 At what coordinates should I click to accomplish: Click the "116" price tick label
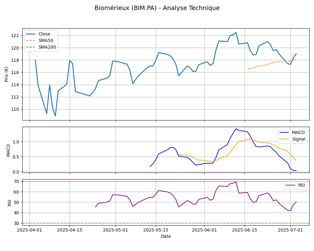(x=15, y=72)
